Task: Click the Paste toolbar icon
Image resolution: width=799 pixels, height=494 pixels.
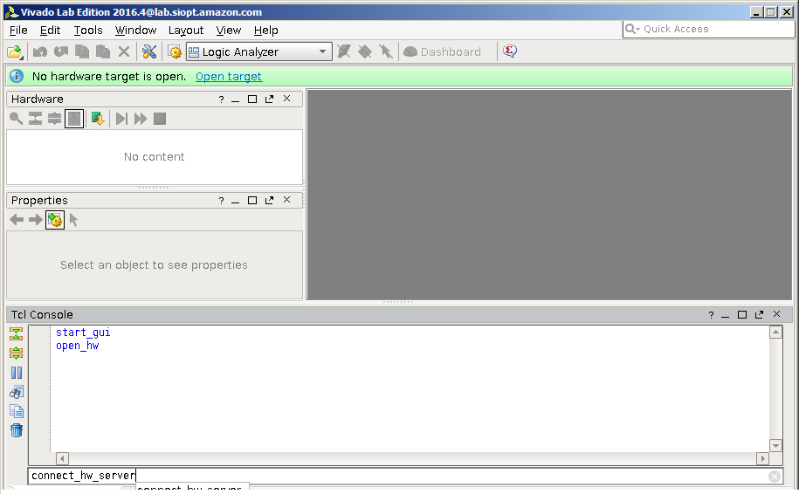Action: (103, 51)
